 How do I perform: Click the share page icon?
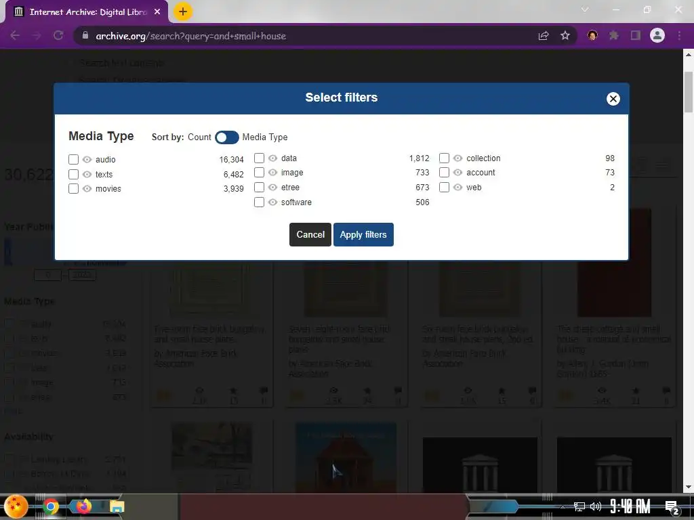click(544, 35)
